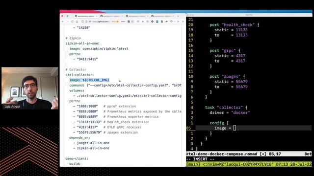Click the 'config {' line in editor
This screenshot has height=176, width=314.
coord(219,123)
